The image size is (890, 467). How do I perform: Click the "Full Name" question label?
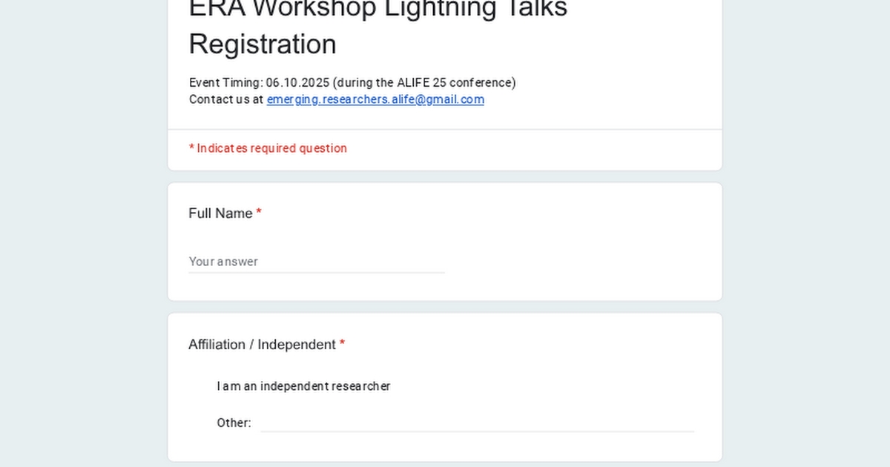tap(220, 213)
